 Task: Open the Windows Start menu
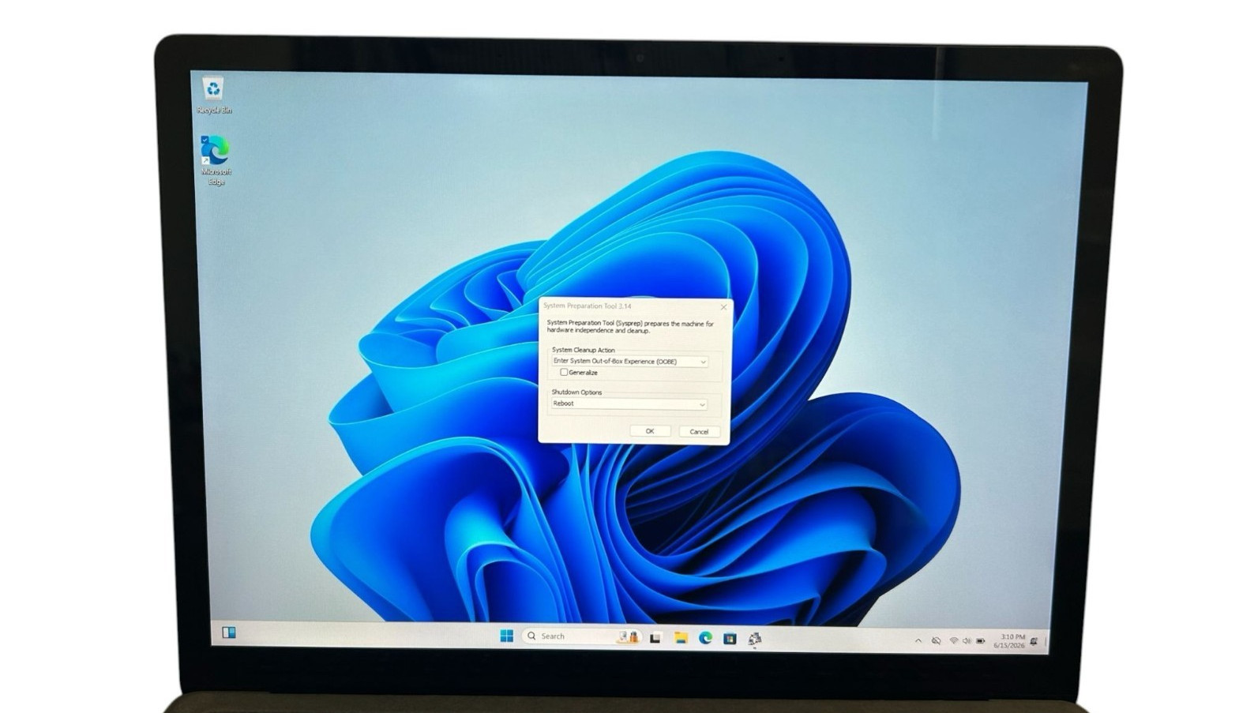(x=507, y=636)
